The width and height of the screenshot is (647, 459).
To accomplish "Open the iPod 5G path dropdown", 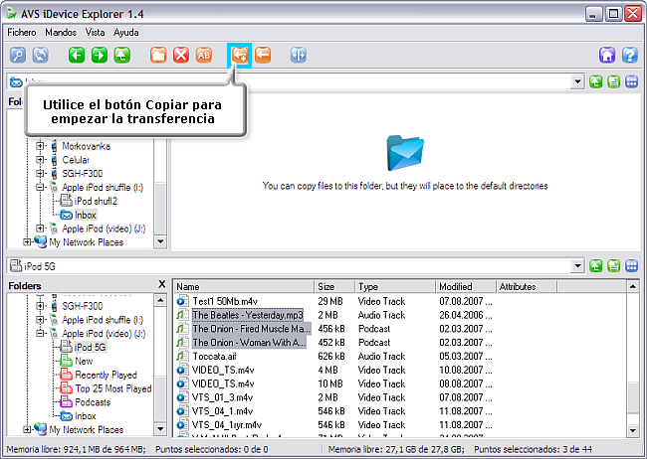I will 577,266.
